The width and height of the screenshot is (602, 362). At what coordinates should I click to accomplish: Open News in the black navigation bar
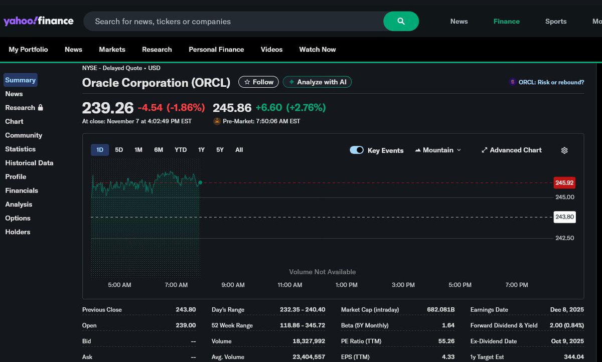(73, 49)
